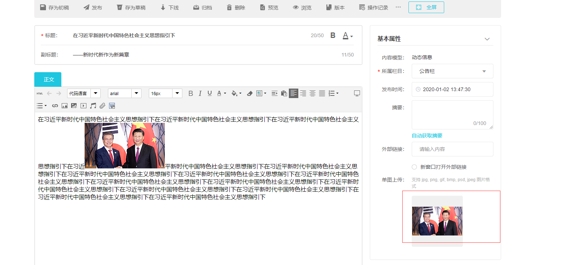Viewport: 562px width, 265px height.
Task: Redo the edit in editor
Action: pyautogui.click(x=59, y=94)
